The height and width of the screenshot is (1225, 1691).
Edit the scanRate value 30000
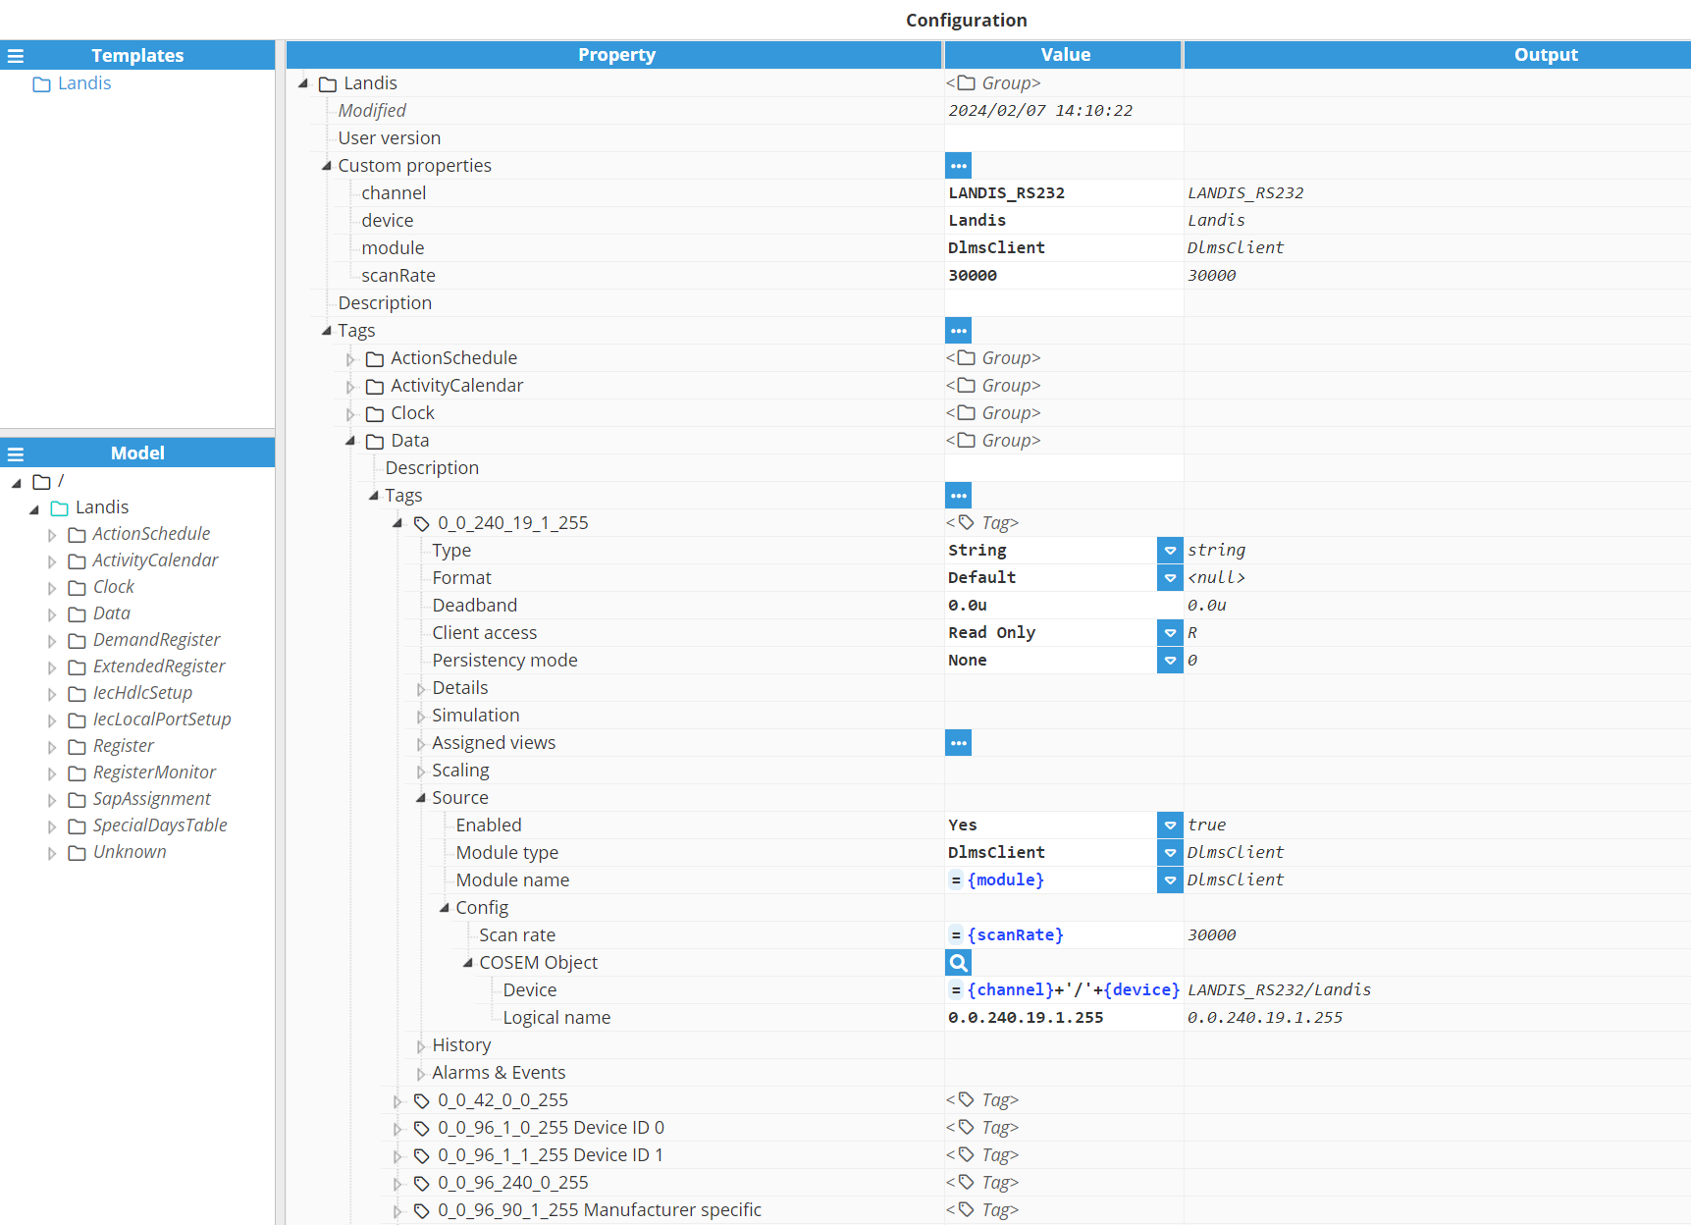1064,276
